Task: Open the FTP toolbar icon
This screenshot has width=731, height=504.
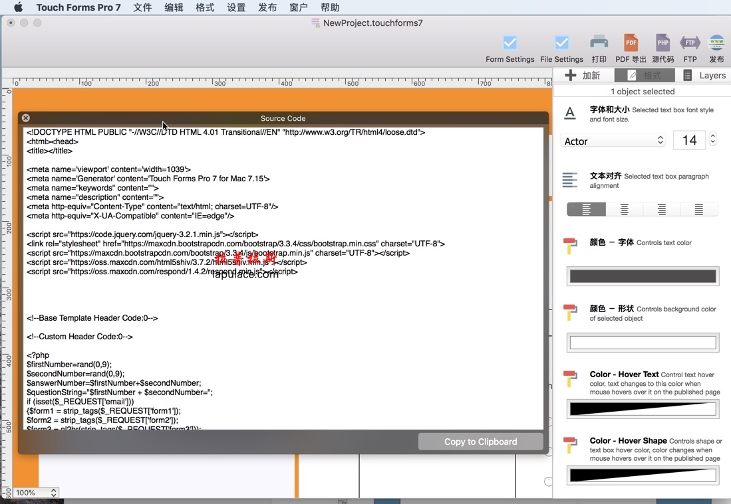Action: (x=690, y=49)
